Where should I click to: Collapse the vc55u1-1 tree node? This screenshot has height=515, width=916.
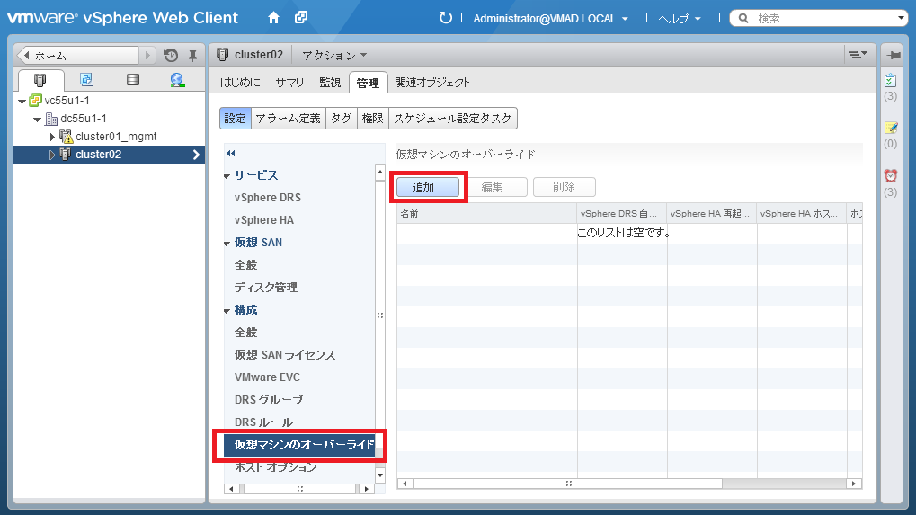[22, 101]
